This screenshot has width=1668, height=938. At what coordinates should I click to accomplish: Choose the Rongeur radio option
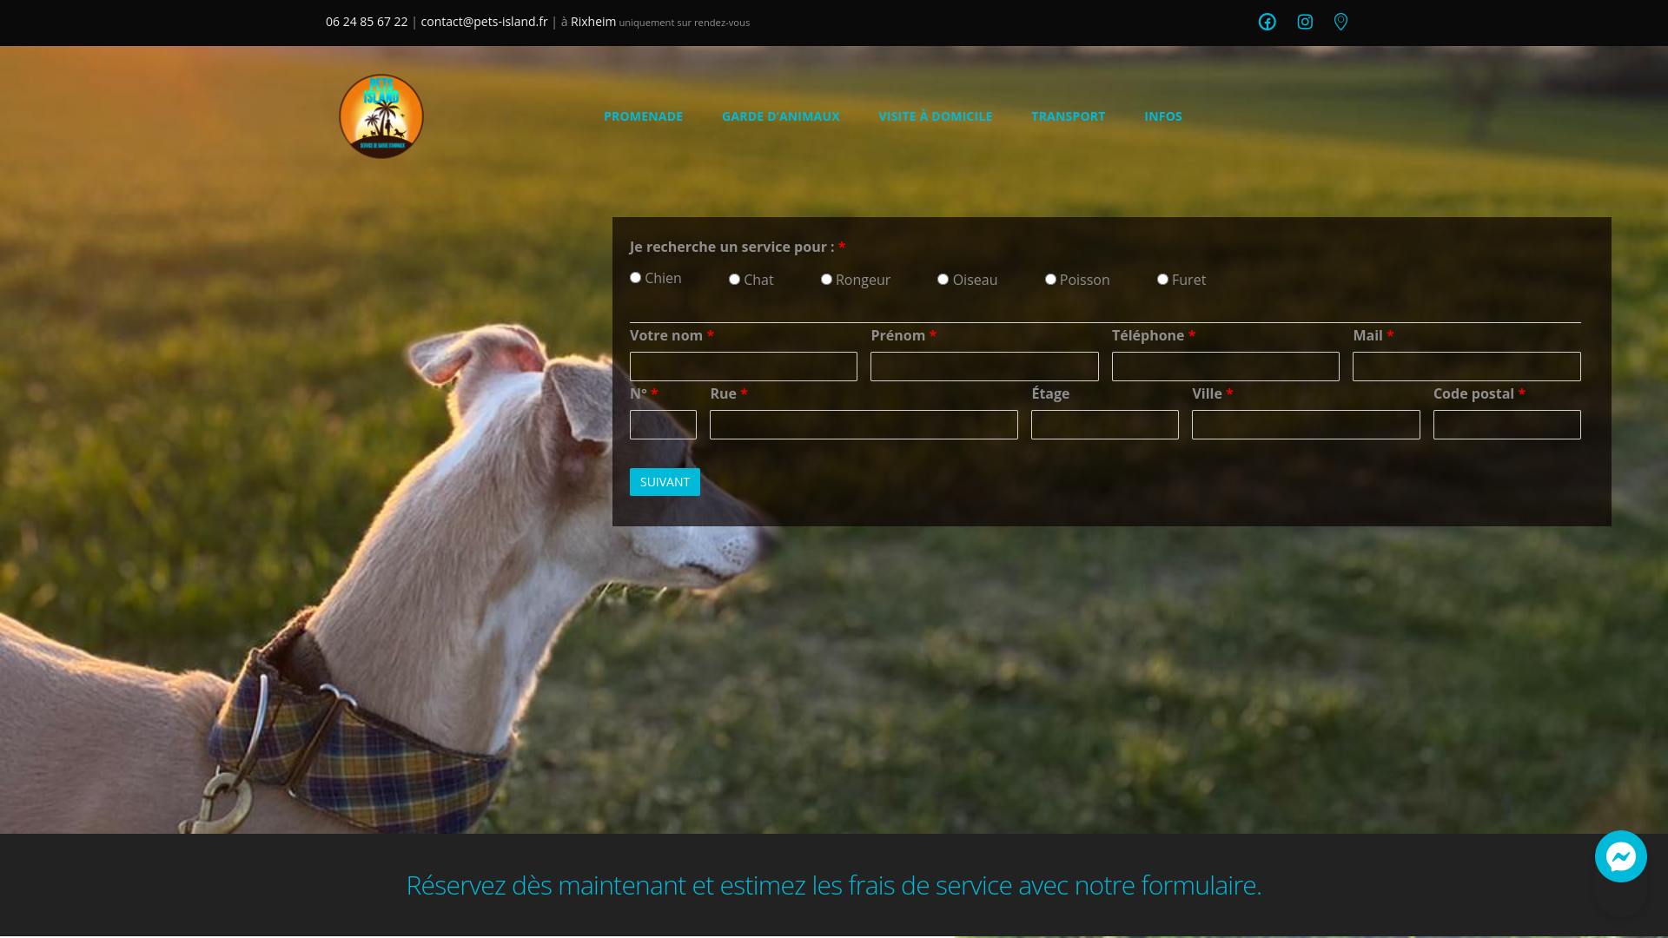826,280
